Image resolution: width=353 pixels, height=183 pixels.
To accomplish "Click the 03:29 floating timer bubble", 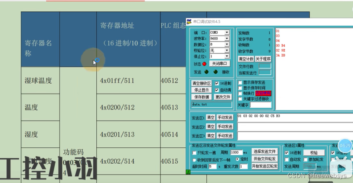I will (x=345, y=146).
